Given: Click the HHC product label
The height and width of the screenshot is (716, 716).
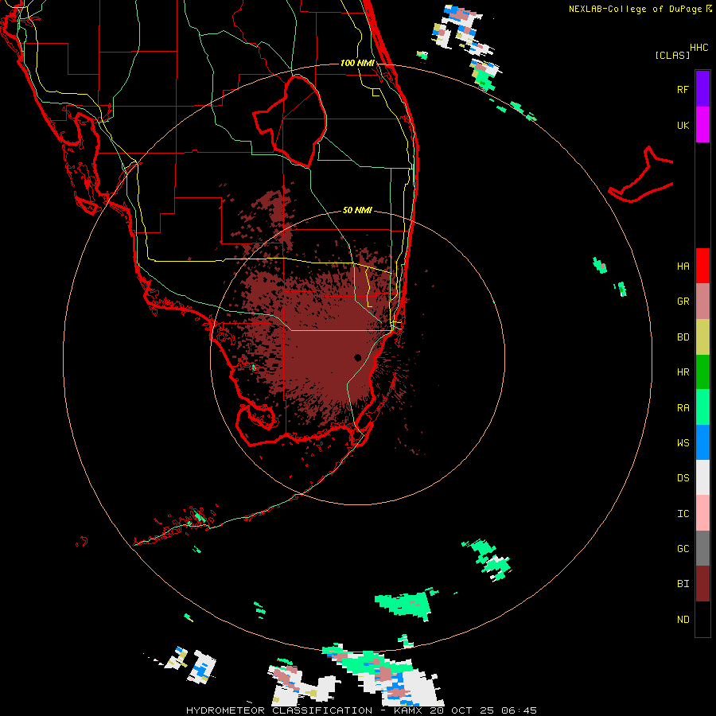Looking at the screenshot, I should pos(698,48).
